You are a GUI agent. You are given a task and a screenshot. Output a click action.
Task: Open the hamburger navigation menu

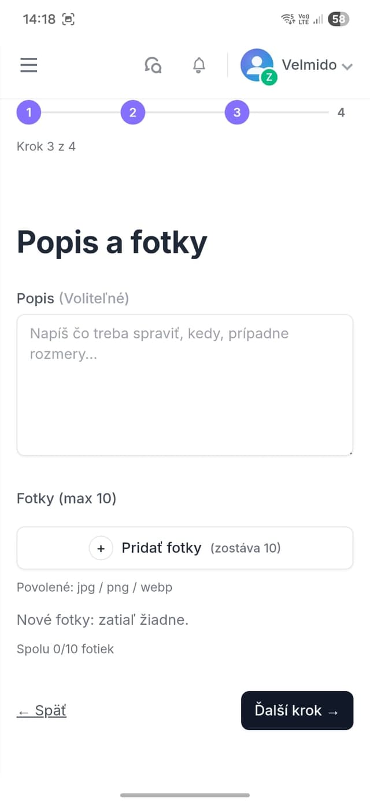[x=28, y=65]
